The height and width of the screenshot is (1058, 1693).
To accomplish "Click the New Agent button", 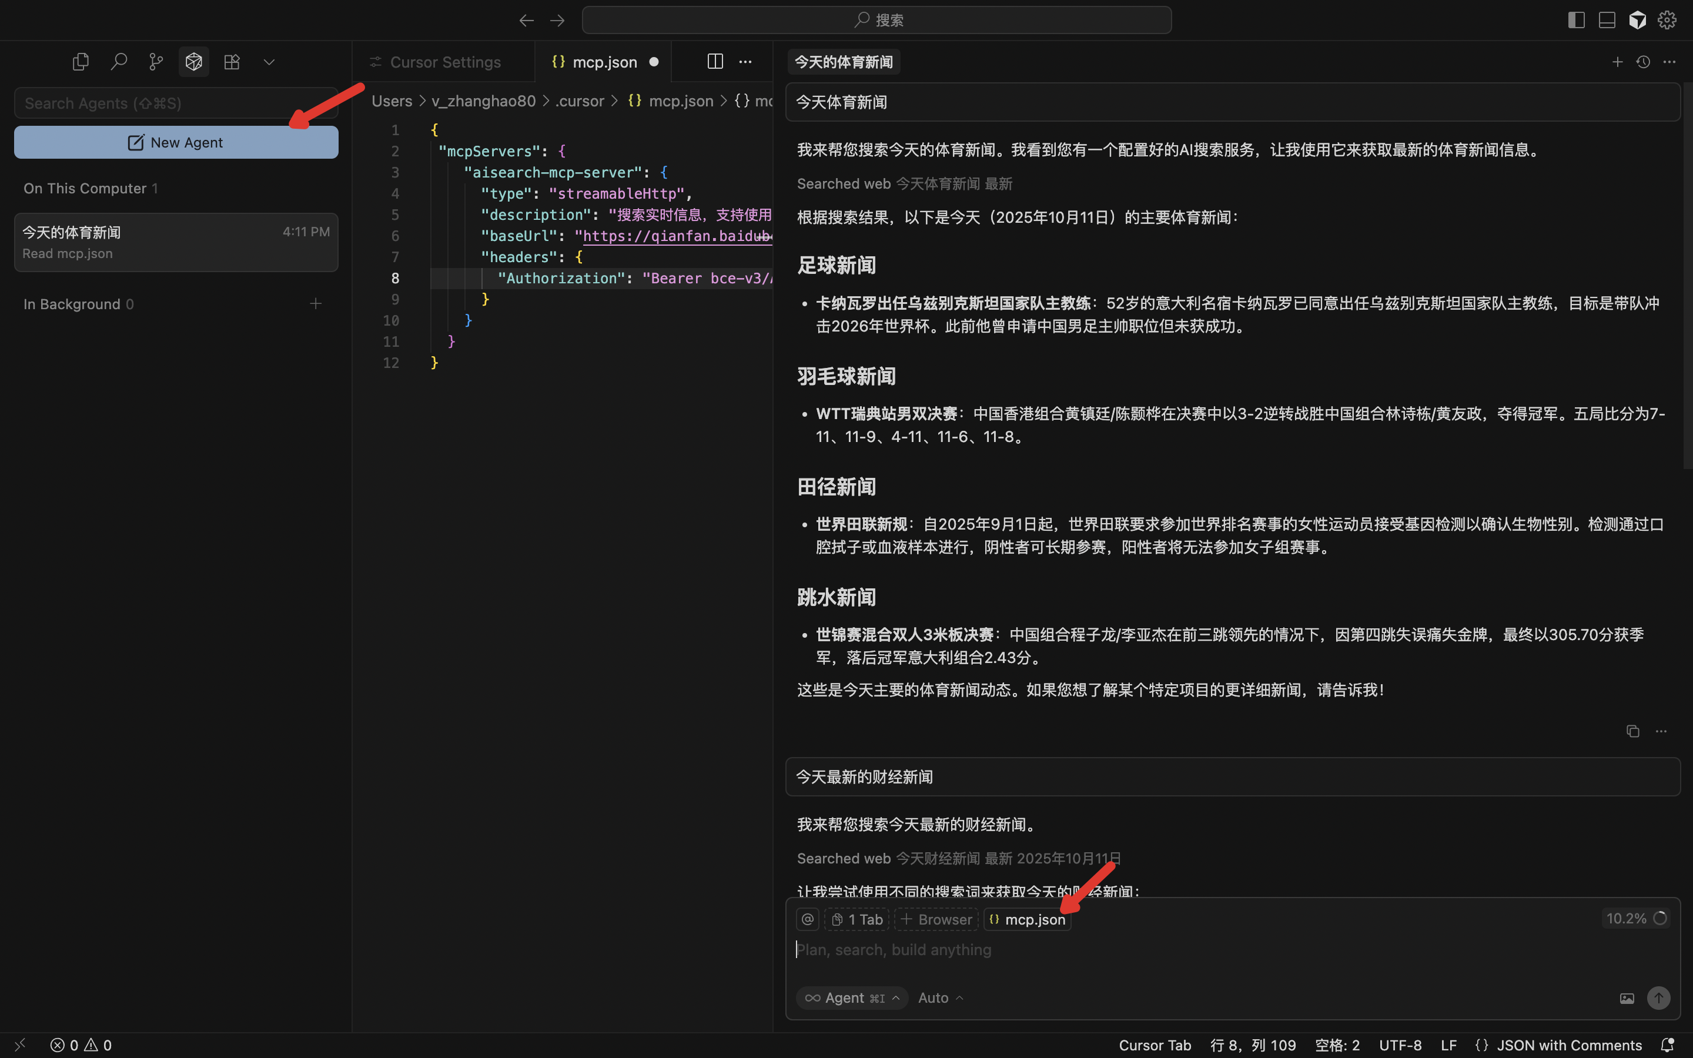I will [176, 142].
